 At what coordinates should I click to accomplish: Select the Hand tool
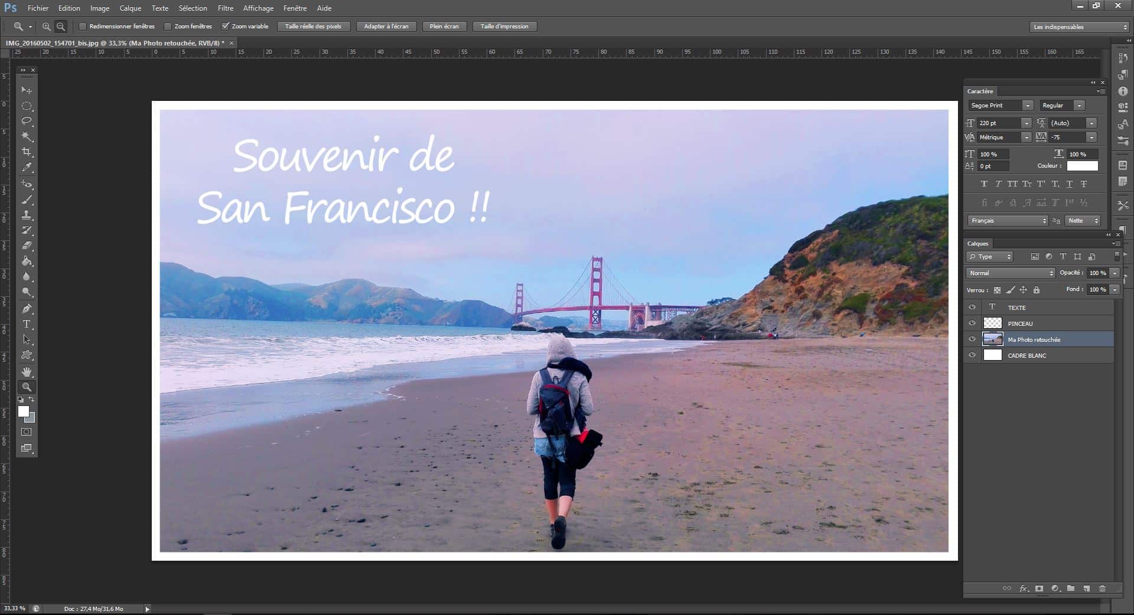tap(27, 372)
